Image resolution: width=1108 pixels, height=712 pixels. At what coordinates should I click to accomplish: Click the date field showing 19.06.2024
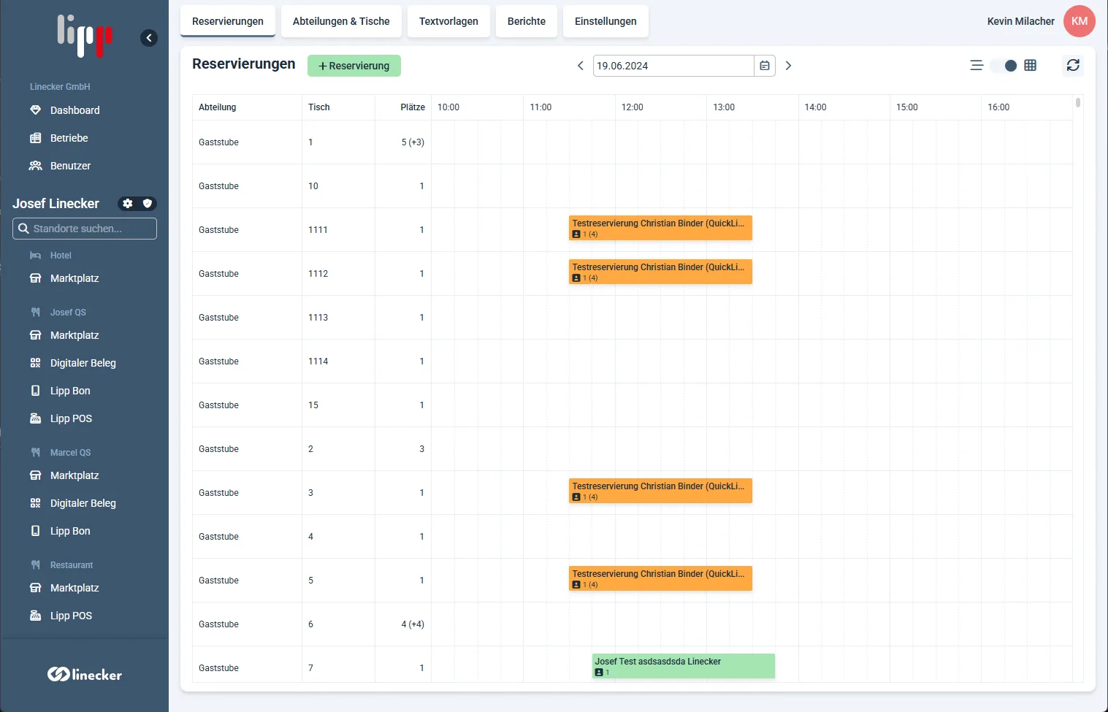click(x=673, y=66)
